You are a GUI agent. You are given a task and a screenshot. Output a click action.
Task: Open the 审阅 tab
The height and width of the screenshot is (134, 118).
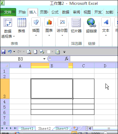[76, 12]
